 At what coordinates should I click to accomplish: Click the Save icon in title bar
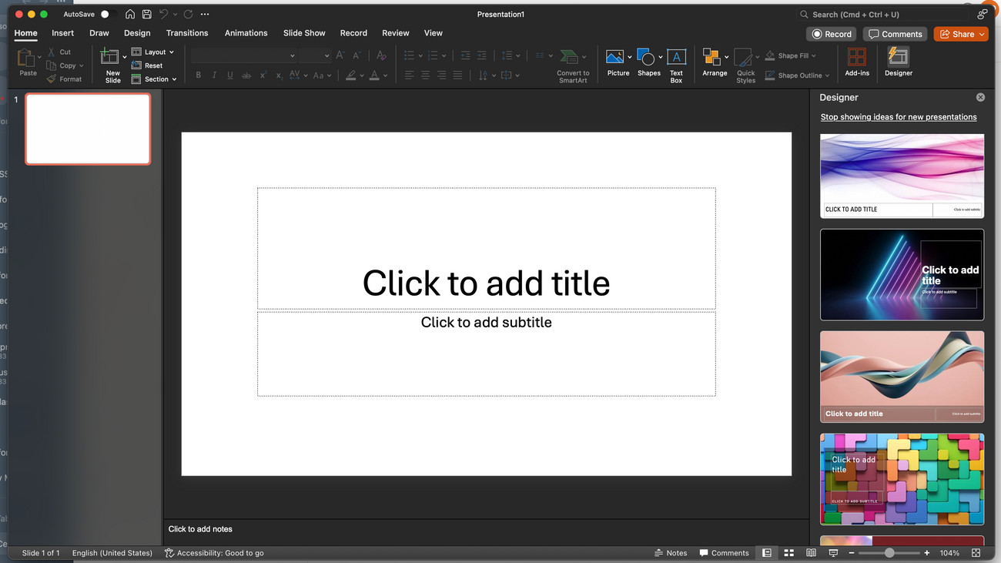click(x=146, y=14)
